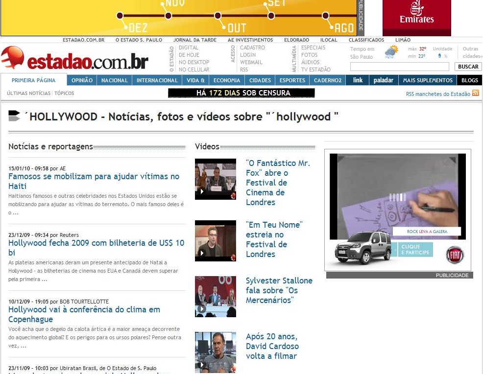The height and width of the screenshot is (374, 483).
Task: Open the Especiais multimedia link
Action: click(313, 47)
